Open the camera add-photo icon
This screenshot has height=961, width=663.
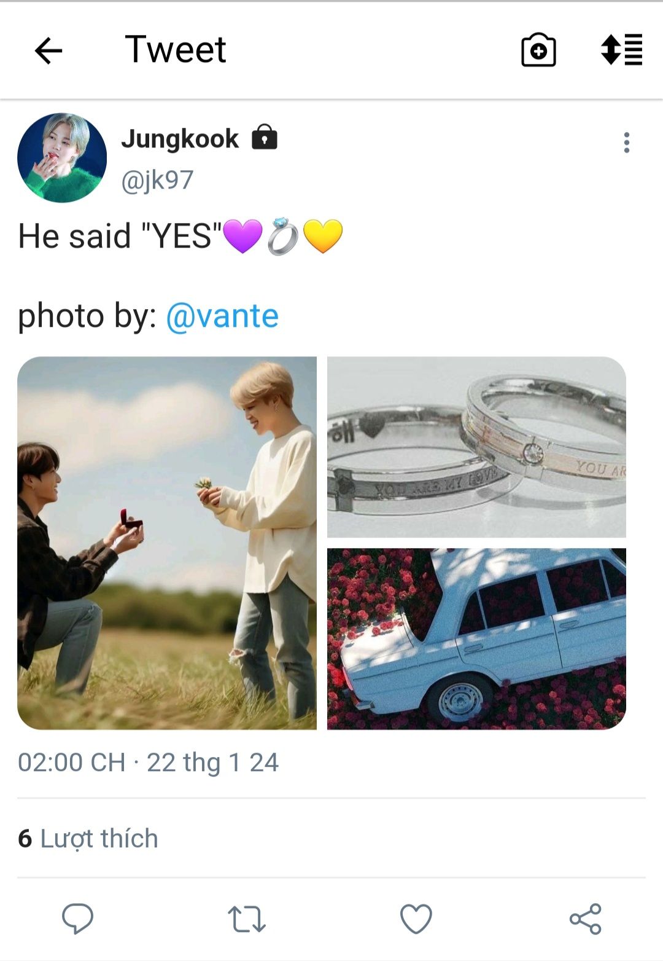(538, 50)
